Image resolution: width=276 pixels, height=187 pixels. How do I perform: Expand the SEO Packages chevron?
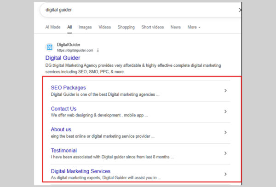point(225,91)
